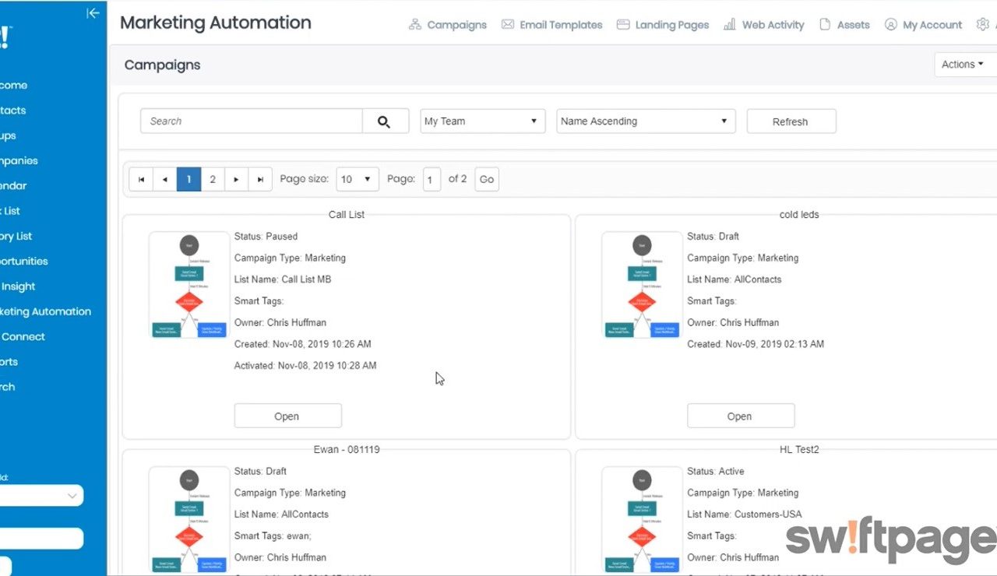The image size is (997, 576).
Task: Click the text field at sidebar bottom
Action: [41, 539]
